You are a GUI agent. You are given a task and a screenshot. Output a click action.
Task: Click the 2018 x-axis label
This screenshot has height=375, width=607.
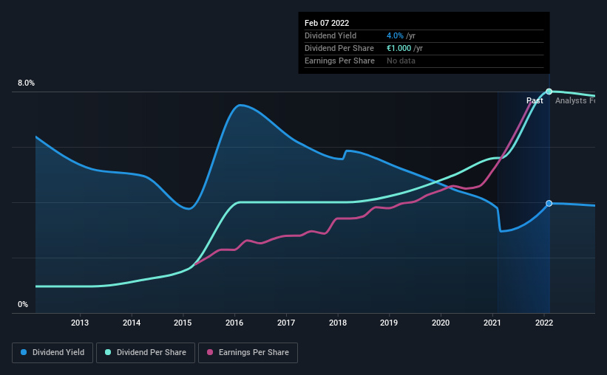(338, 323)
